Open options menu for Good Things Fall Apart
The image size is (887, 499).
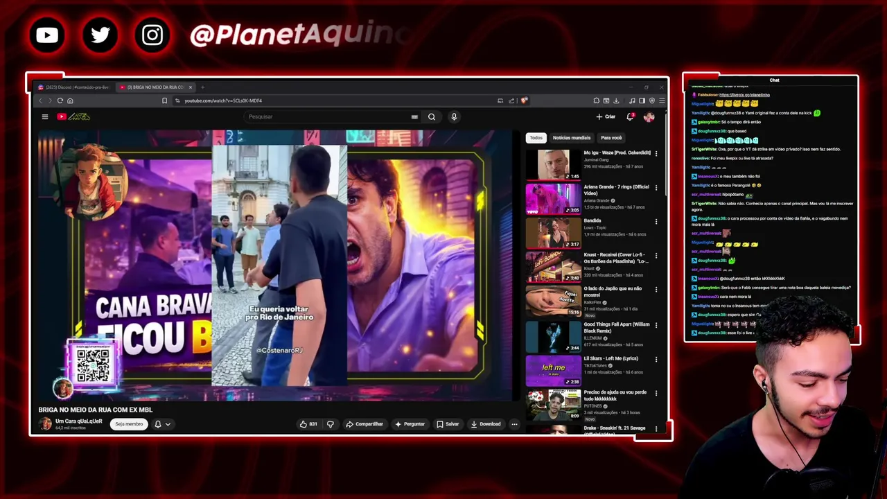(x=656, y=324)
